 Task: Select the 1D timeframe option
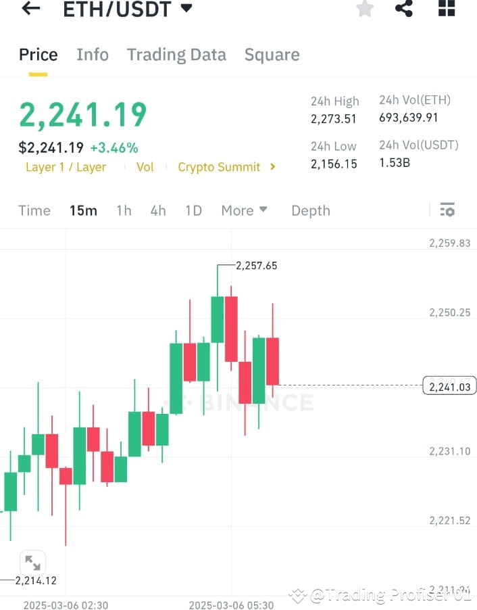[193, 210]
